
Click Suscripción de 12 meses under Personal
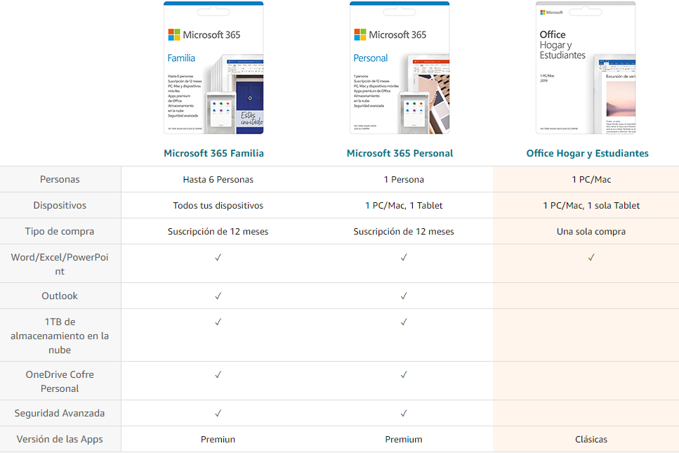coord(404,231)
